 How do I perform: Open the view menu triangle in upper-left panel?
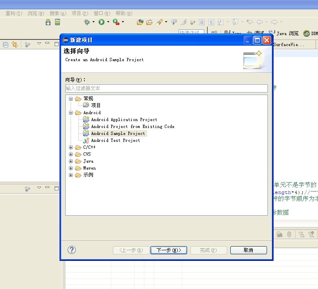point(39,43)
